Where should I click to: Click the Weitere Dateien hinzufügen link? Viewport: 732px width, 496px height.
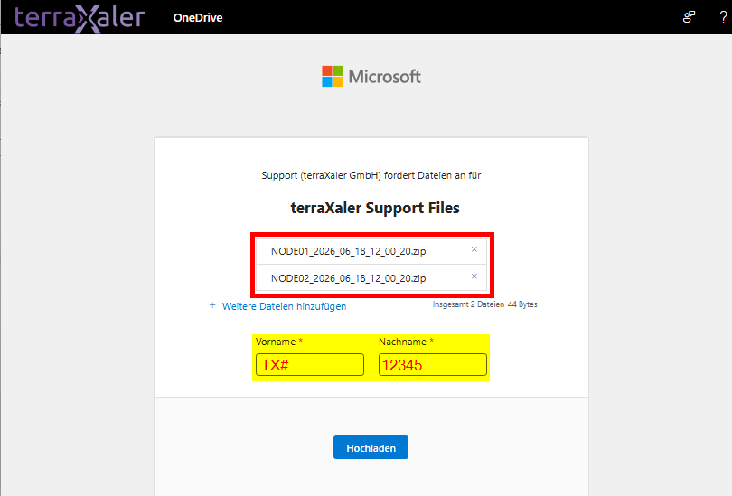point(284,306)
